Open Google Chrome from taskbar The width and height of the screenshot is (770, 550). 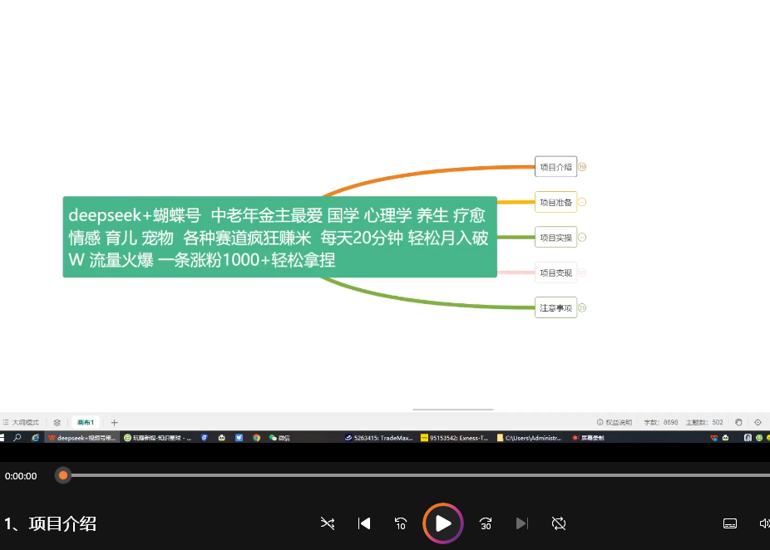256,438
